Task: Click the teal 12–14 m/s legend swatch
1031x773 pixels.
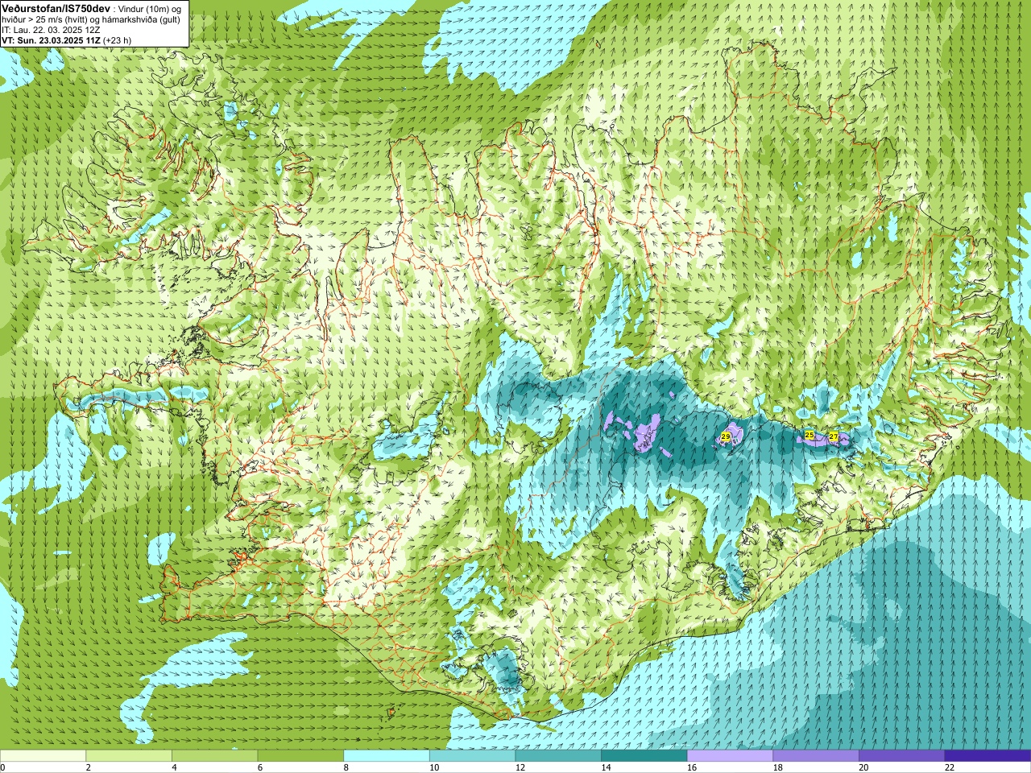Action: pos(558,756)
